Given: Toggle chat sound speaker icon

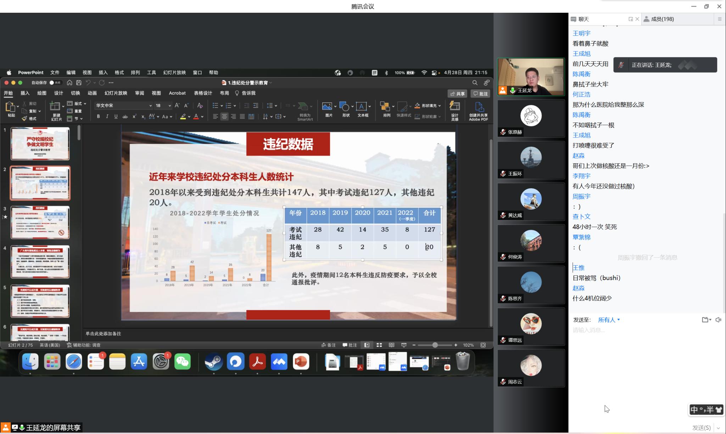Looking at the screenshot, I should click(718, 320).
